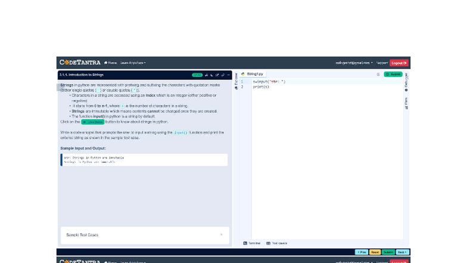Click the Live Demo button
467x263 pixels.
point(93,122)
